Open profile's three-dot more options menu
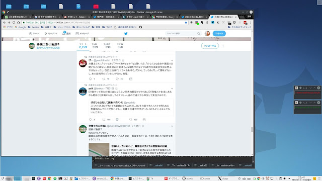 click(x=223, y=46)
